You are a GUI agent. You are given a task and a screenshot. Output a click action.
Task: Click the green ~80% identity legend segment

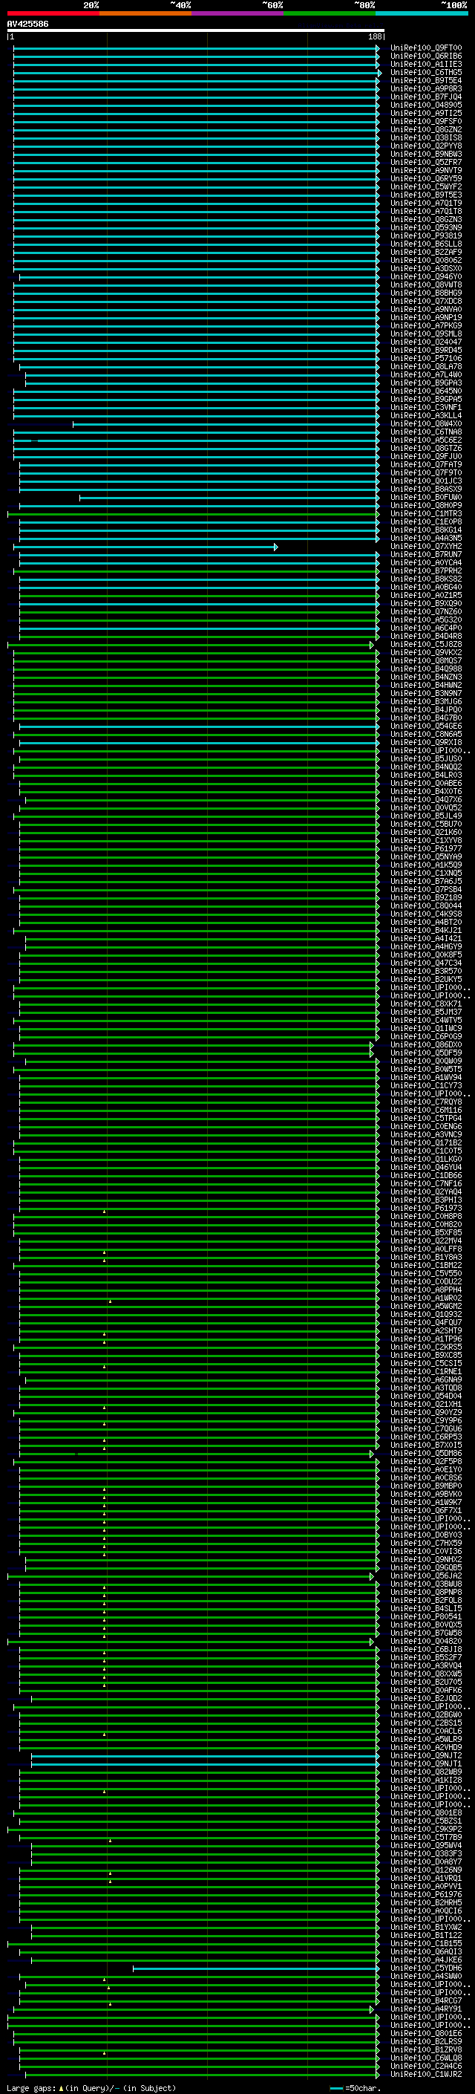(330, 13)
